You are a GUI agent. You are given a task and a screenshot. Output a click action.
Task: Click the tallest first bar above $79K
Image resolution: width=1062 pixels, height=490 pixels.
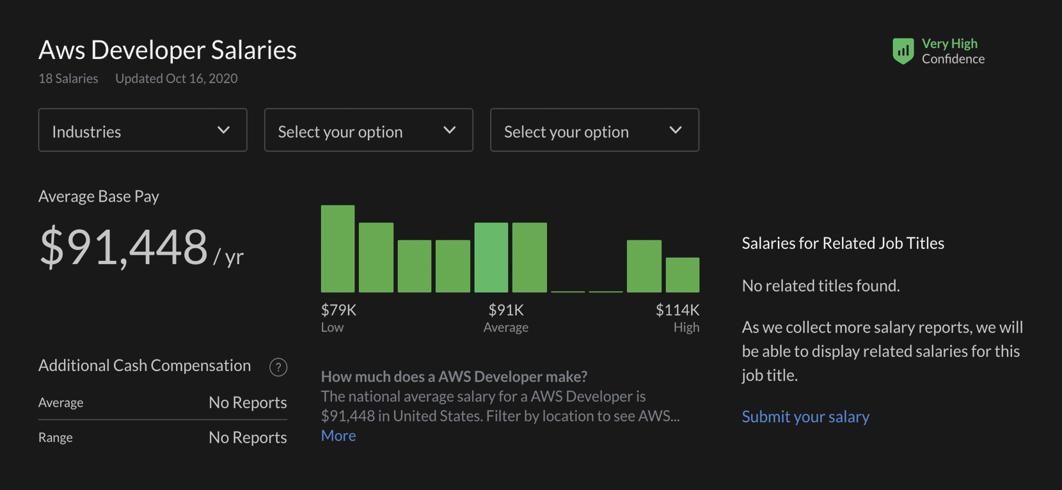[338, 249]
